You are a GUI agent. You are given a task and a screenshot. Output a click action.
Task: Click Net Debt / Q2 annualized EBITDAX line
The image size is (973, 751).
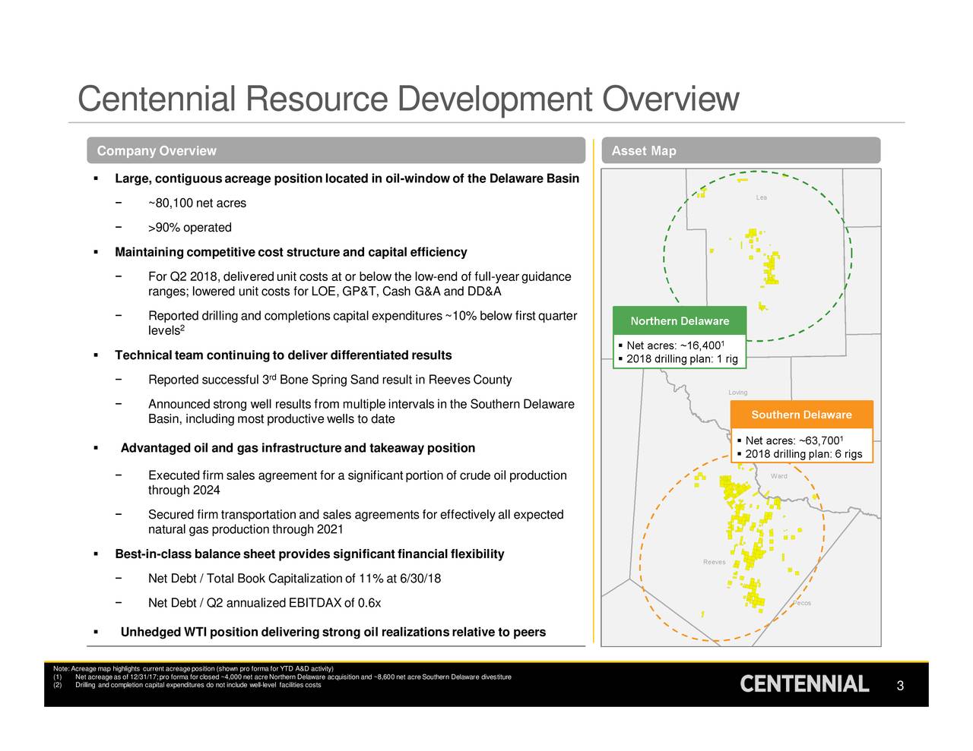point(265,603)
